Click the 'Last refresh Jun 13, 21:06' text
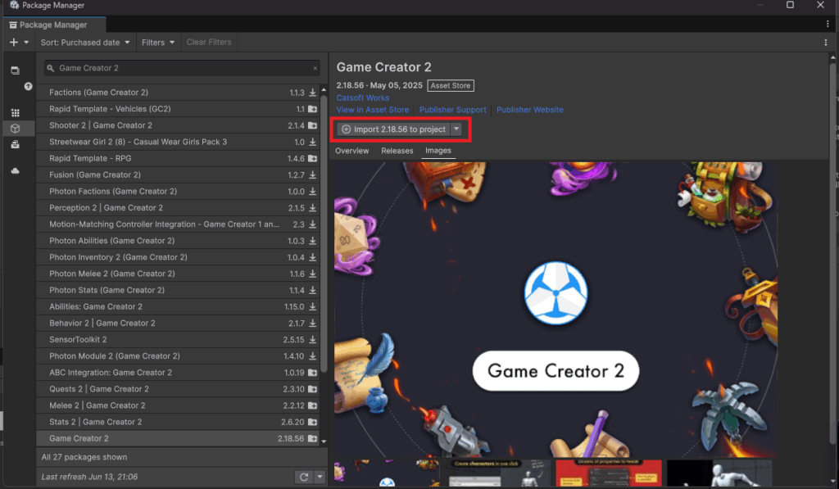Viewport: 839px width, 489px height. click(89, 477)
